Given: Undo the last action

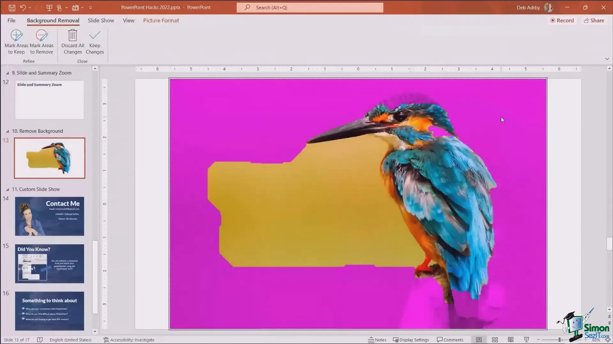Looking at the screenshot, I should [x=23, y=7].
